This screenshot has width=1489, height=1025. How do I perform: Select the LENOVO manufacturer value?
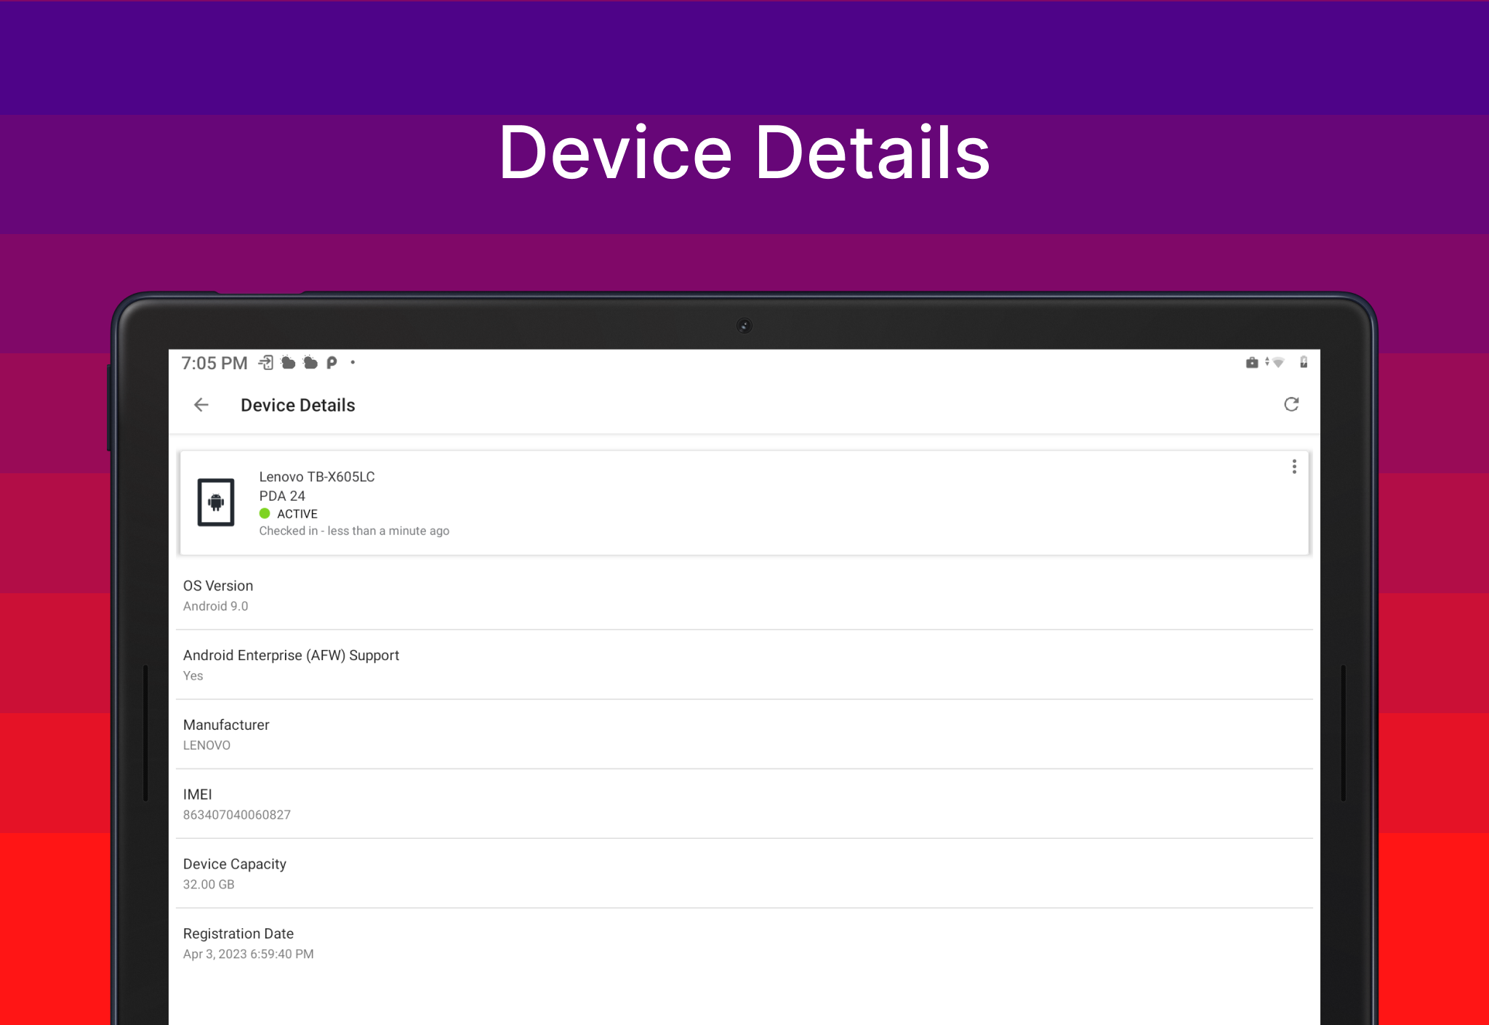point(206,745)
